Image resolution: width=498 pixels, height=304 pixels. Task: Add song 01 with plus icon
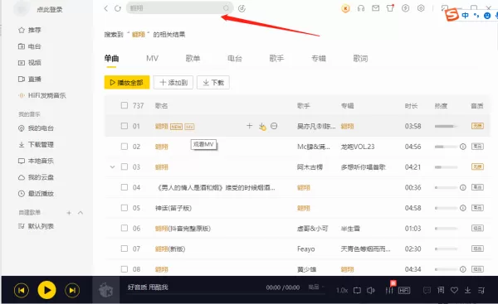pos(249,126)
